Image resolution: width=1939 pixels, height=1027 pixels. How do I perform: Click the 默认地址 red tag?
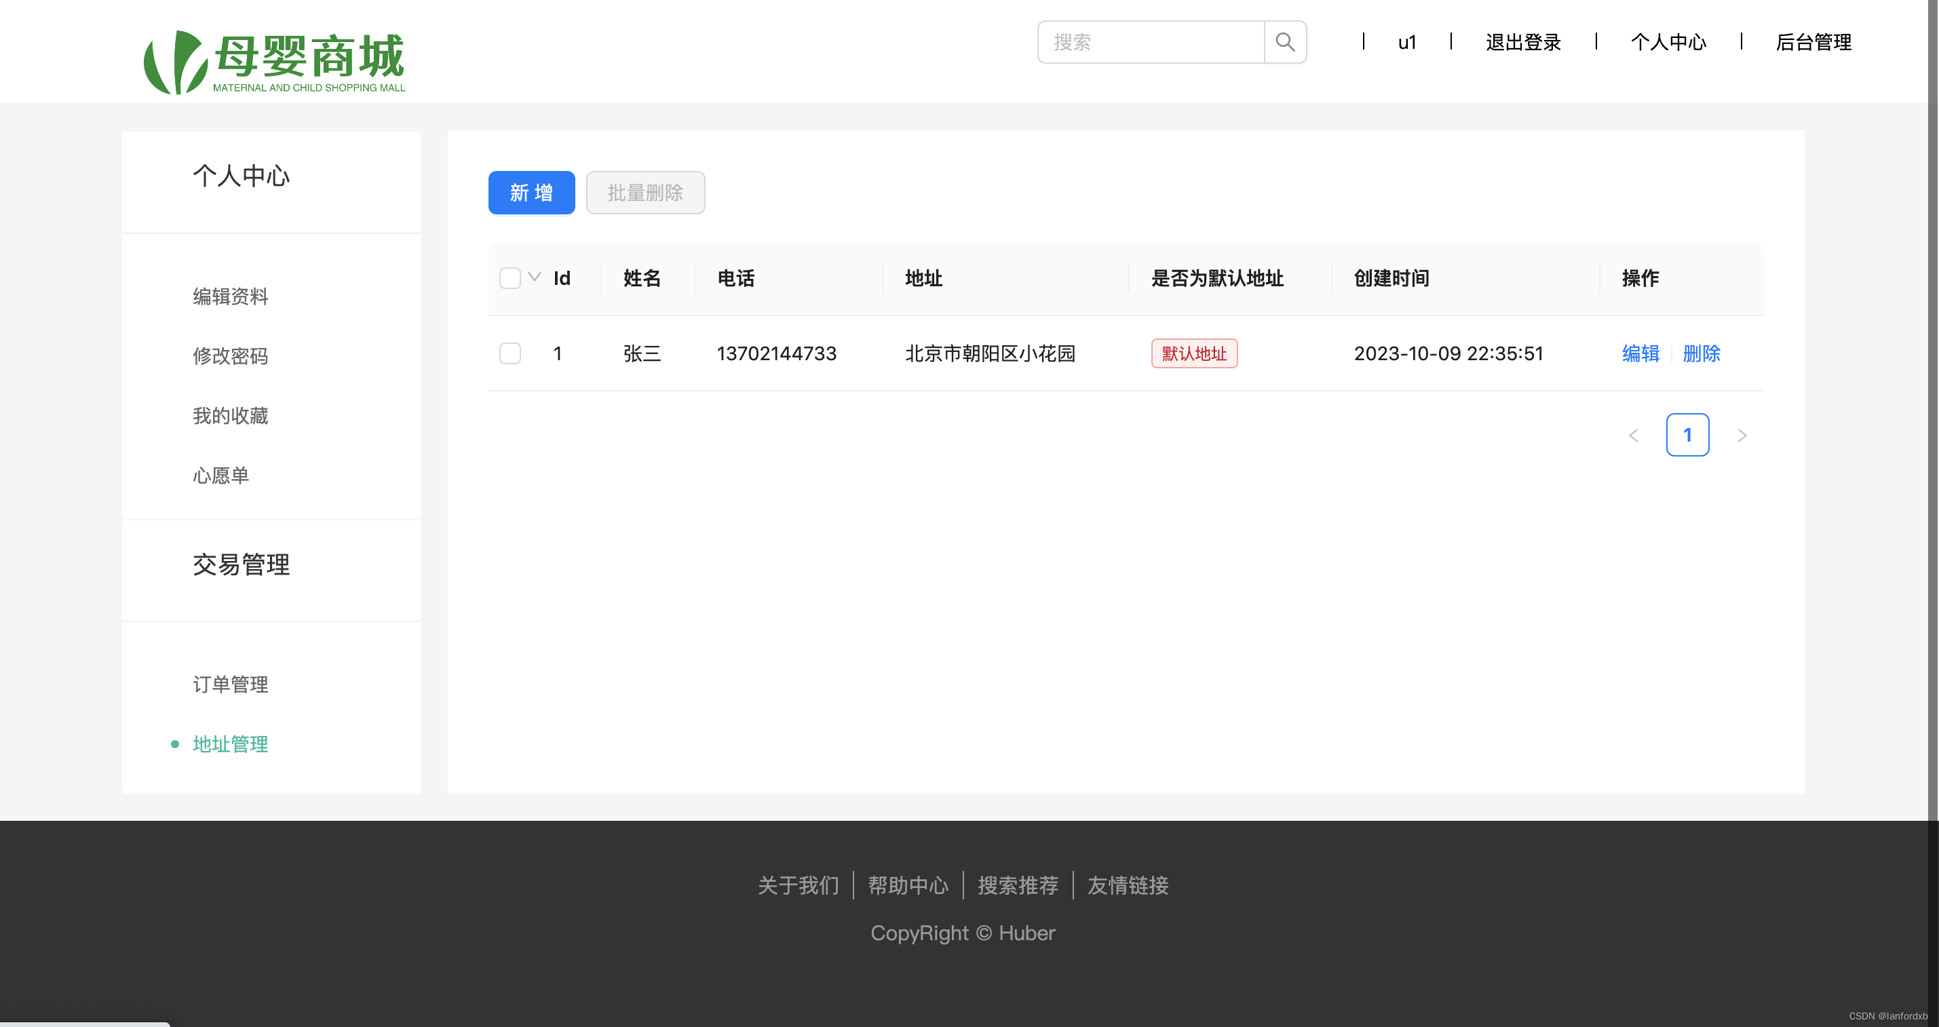[x=1194, y=353]
